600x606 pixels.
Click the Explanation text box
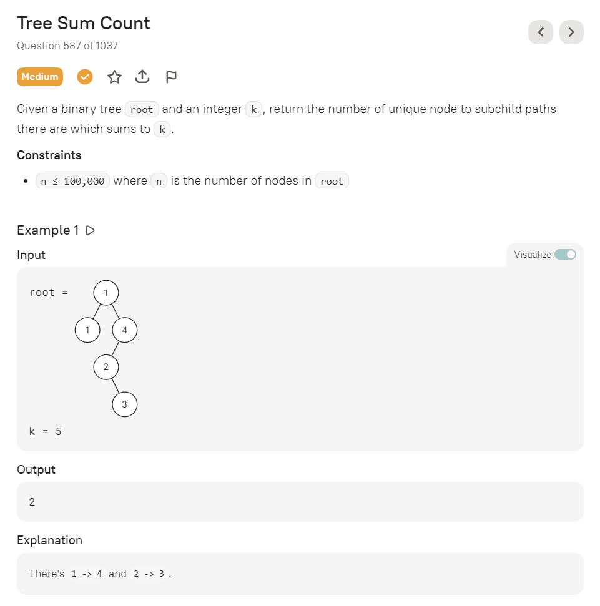tap(300, 574)
